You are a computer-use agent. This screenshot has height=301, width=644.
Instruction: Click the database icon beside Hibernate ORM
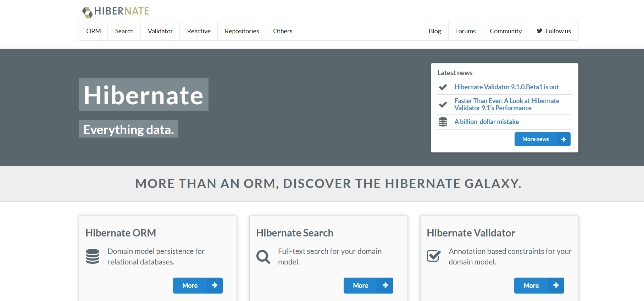point(93,256)
